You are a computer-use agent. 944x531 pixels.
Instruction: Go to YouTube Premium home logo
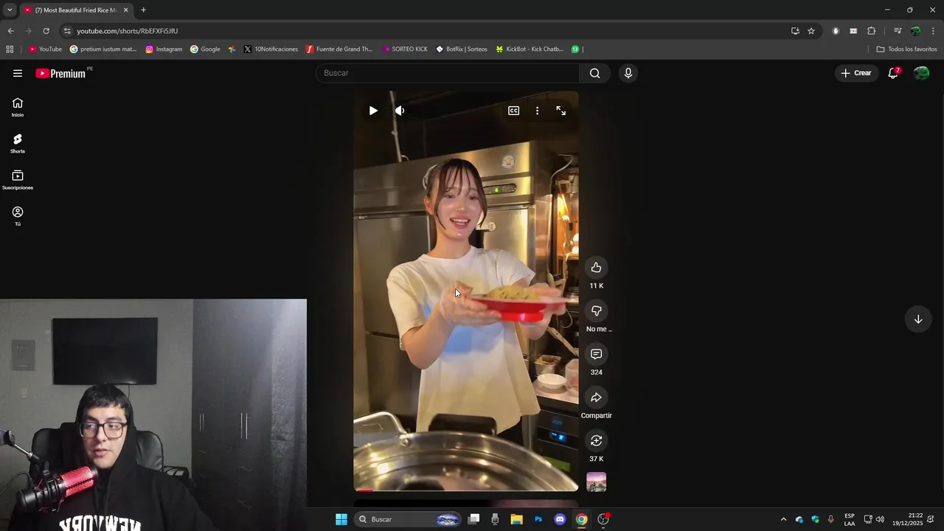[x=60, y=73]
